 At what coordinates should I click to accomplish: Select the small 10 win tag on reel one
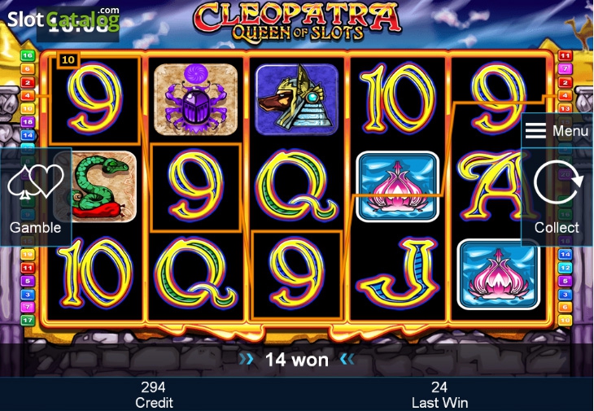[68, 60]
